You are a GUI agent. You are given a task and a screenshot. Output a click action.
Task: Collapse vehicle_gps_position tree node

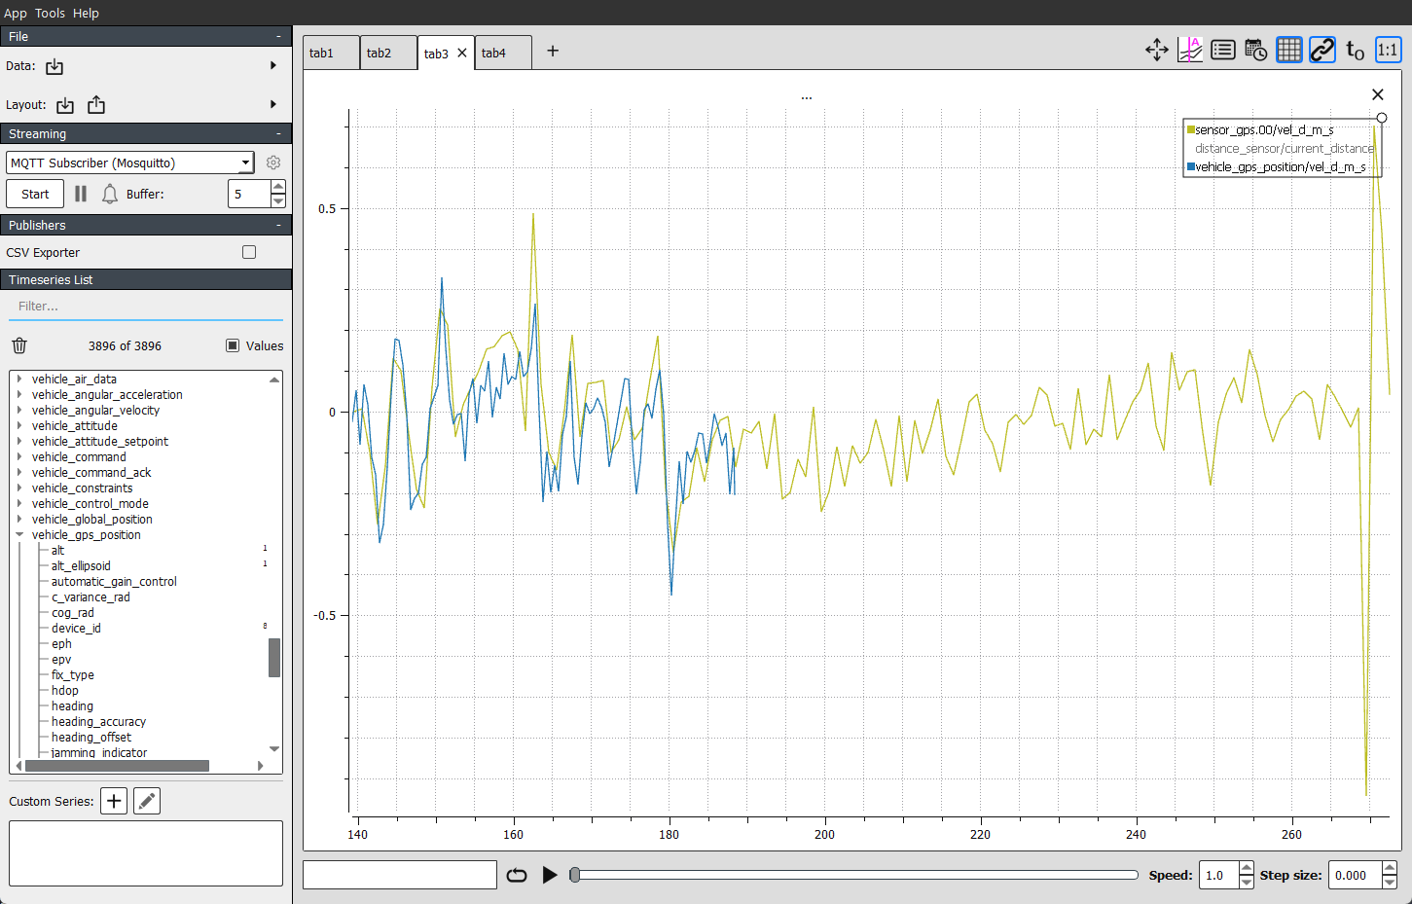pos(19,534)
